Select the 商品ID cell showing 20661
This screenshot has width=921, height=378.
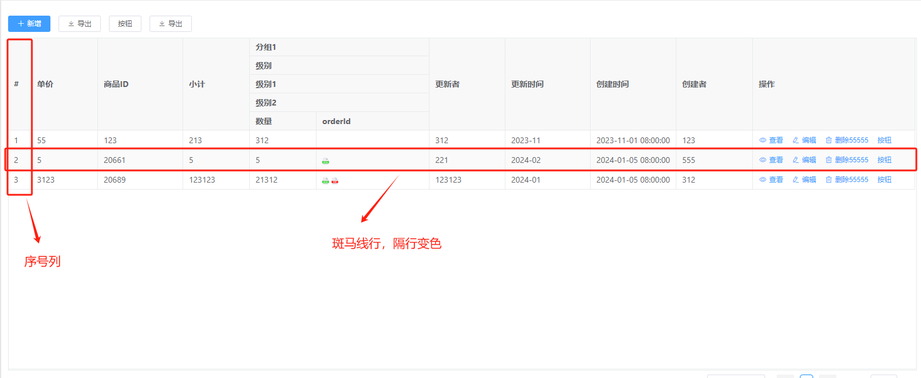click(115, 160)
